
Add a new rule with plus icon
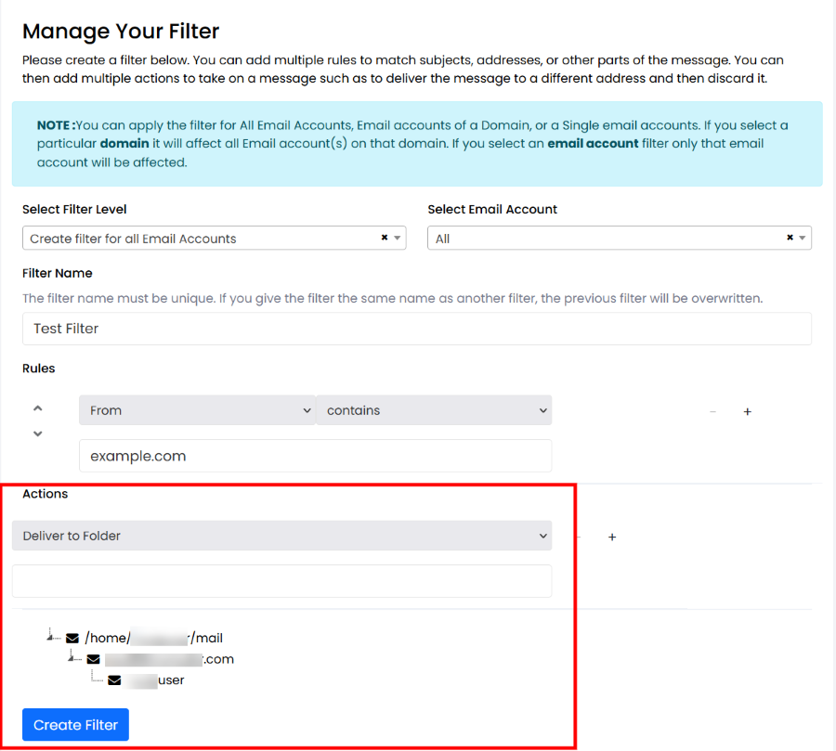(x=747, y=411)
